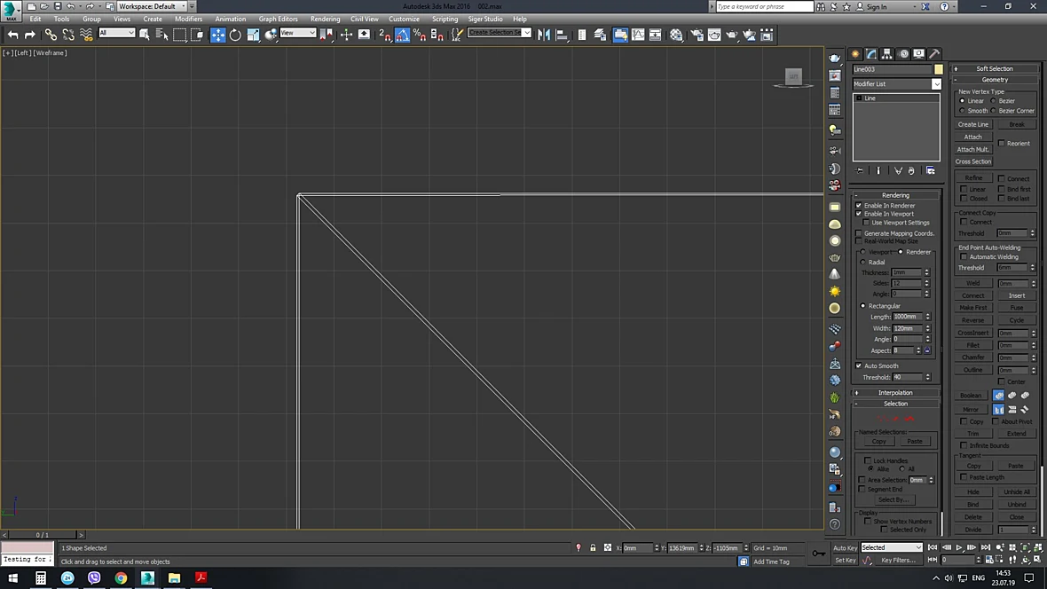The width and height of the screenshot is (1047, 589).
Task: Open the Edit menu
Action: [x=35, y=19]
